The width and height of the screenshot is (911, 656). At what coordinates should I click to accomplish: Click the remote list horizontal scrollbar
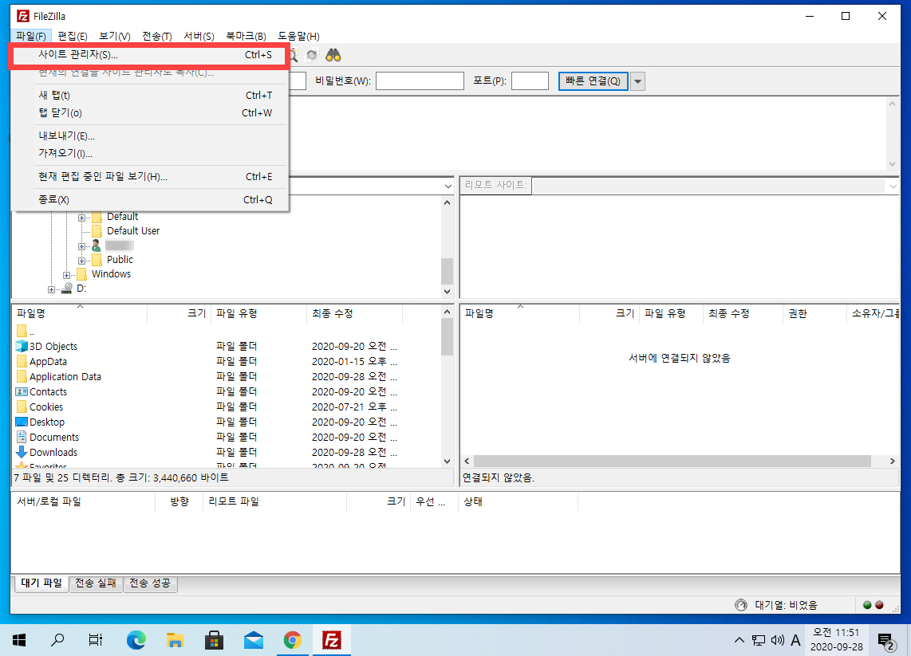[672, 461]
